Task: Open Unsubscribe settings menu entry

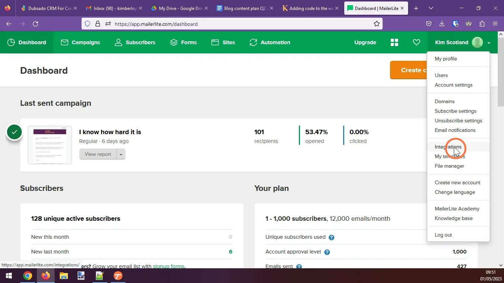Action: [x=458, y=120]
